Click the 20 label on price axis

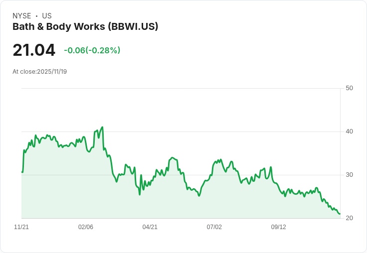pos(349,218)
